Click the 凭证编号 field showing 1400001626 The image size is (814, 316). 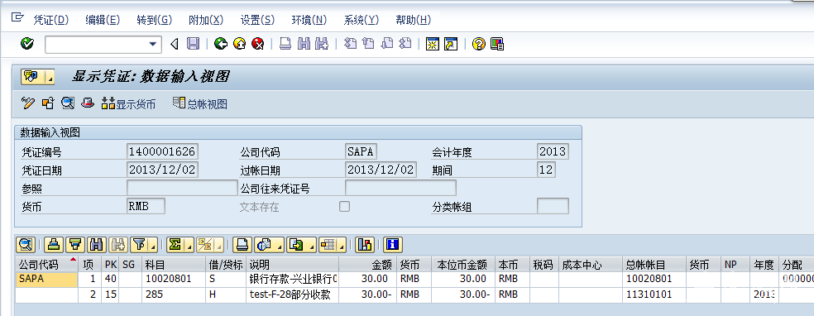point(162,151)
